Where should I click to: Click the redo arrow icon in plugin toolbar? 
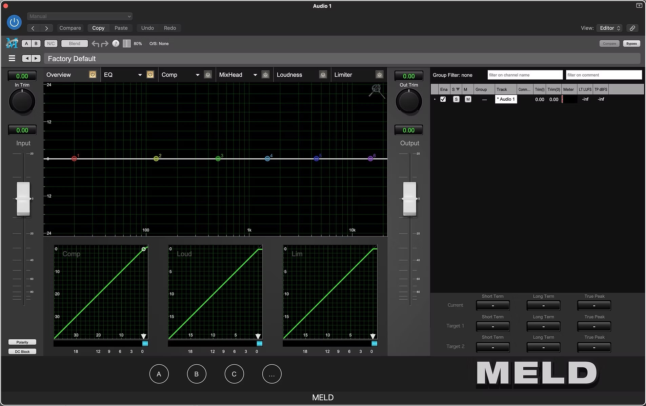105,44
